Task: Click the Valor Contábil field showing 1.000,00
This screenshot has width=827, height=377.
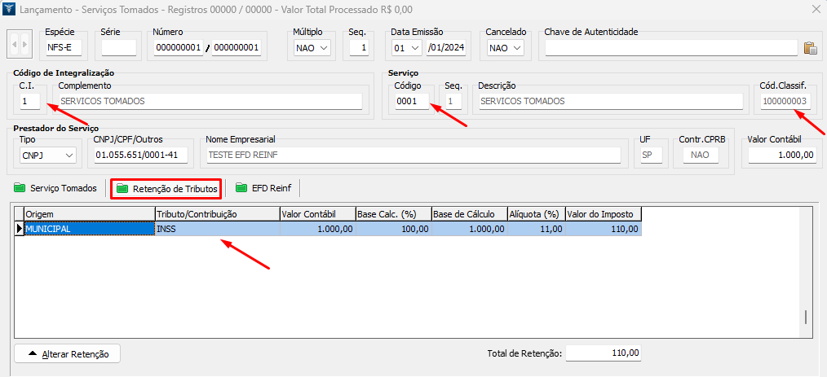Action: point(781,155)
